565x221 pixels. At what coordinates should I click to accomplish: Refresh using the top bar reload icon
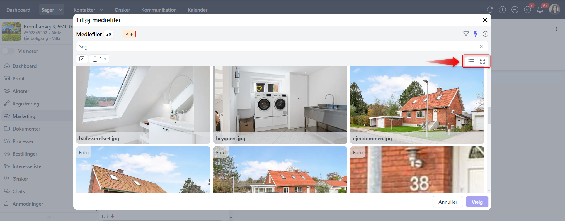(x=490, y=10)
